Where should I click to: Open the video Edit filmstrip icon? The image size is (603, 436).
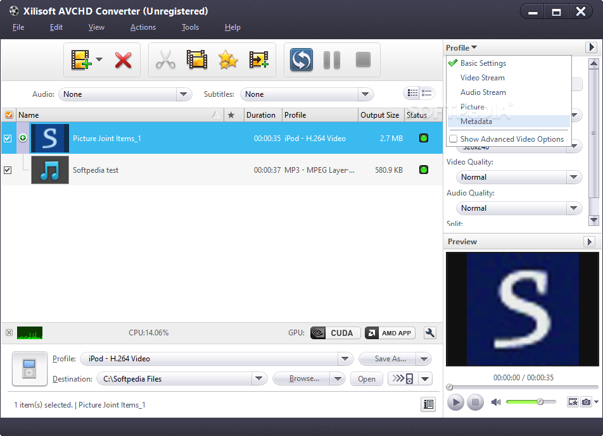coord(197,59)
